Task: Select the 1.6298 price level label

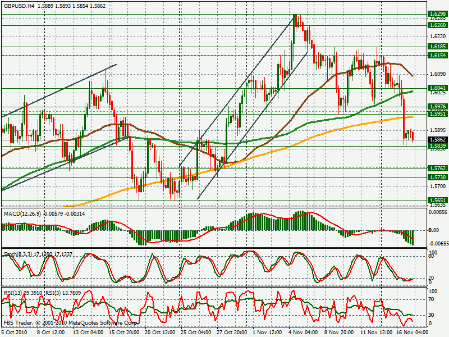Action: [x=438, y=13]
